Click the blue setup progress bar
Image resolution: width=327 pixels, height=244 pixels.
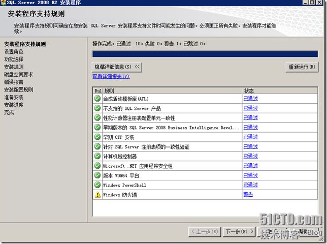205,54
